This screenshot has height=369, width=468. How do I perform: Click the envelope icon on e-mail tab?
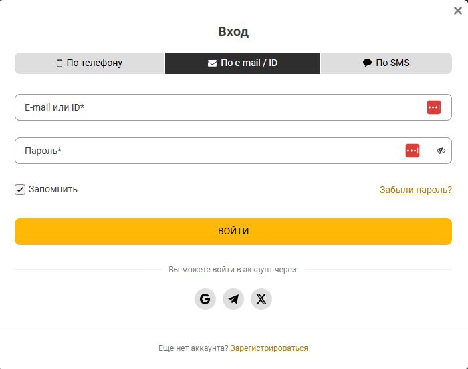(x=212, y=63)
